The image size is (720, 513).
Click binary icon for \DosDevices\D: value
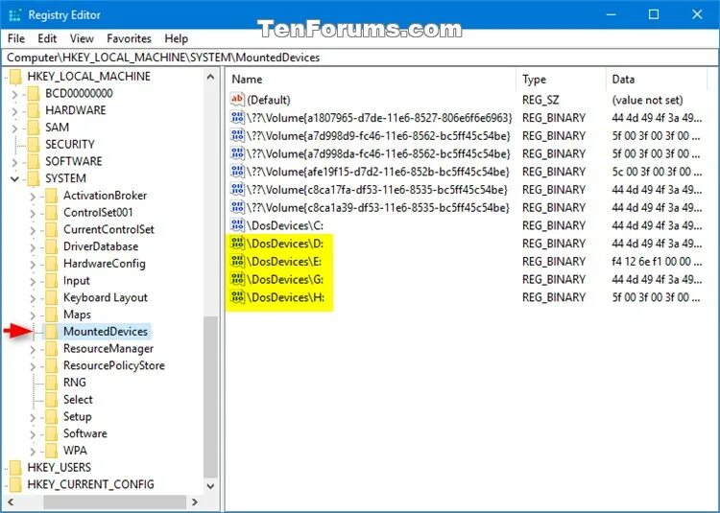[237, 243]
